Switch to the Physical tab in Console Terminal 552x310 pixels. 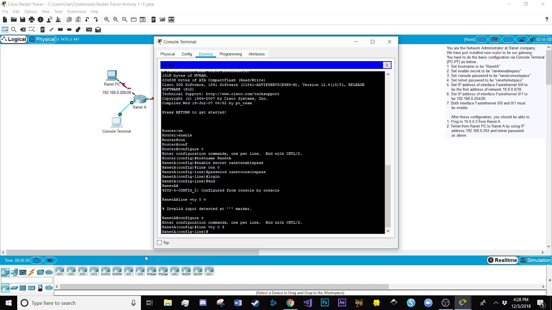(167, 54)
